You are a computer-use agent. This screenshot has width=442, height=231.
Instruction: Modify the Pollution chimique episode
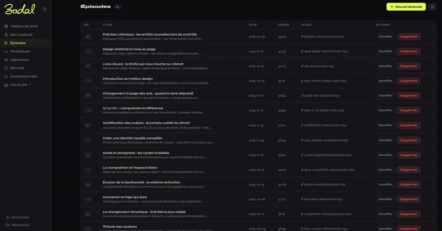[385, 37]
